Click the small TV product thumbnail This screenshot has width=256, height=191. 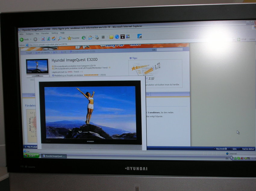[37, 67]
